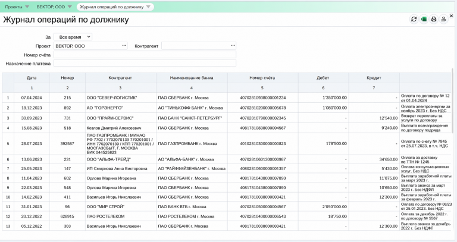
Task: Sort by the Дата column header
Action: (x=32, y=78)
